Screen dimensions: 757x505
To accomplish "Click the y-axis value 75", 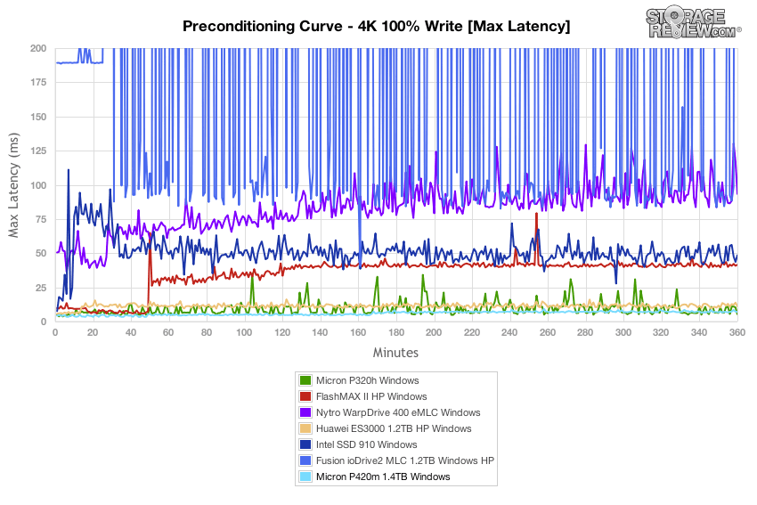I will [41, 219].
